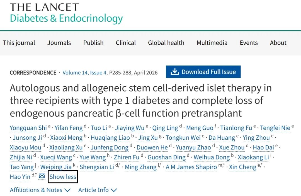The image size is (301, 196).
Task: Open the Multimedia menu
Action: 212,43
